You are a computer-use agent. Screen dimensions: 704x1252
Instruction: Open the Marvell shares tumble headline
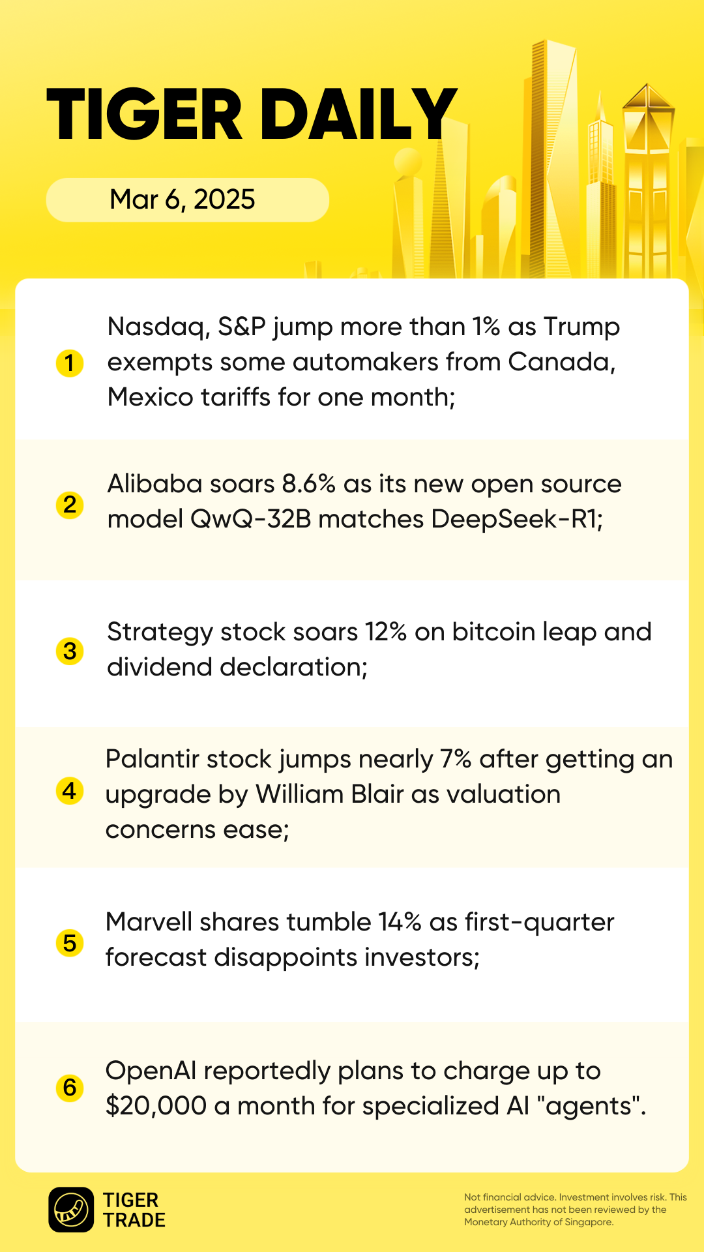[x=359, y=940]
